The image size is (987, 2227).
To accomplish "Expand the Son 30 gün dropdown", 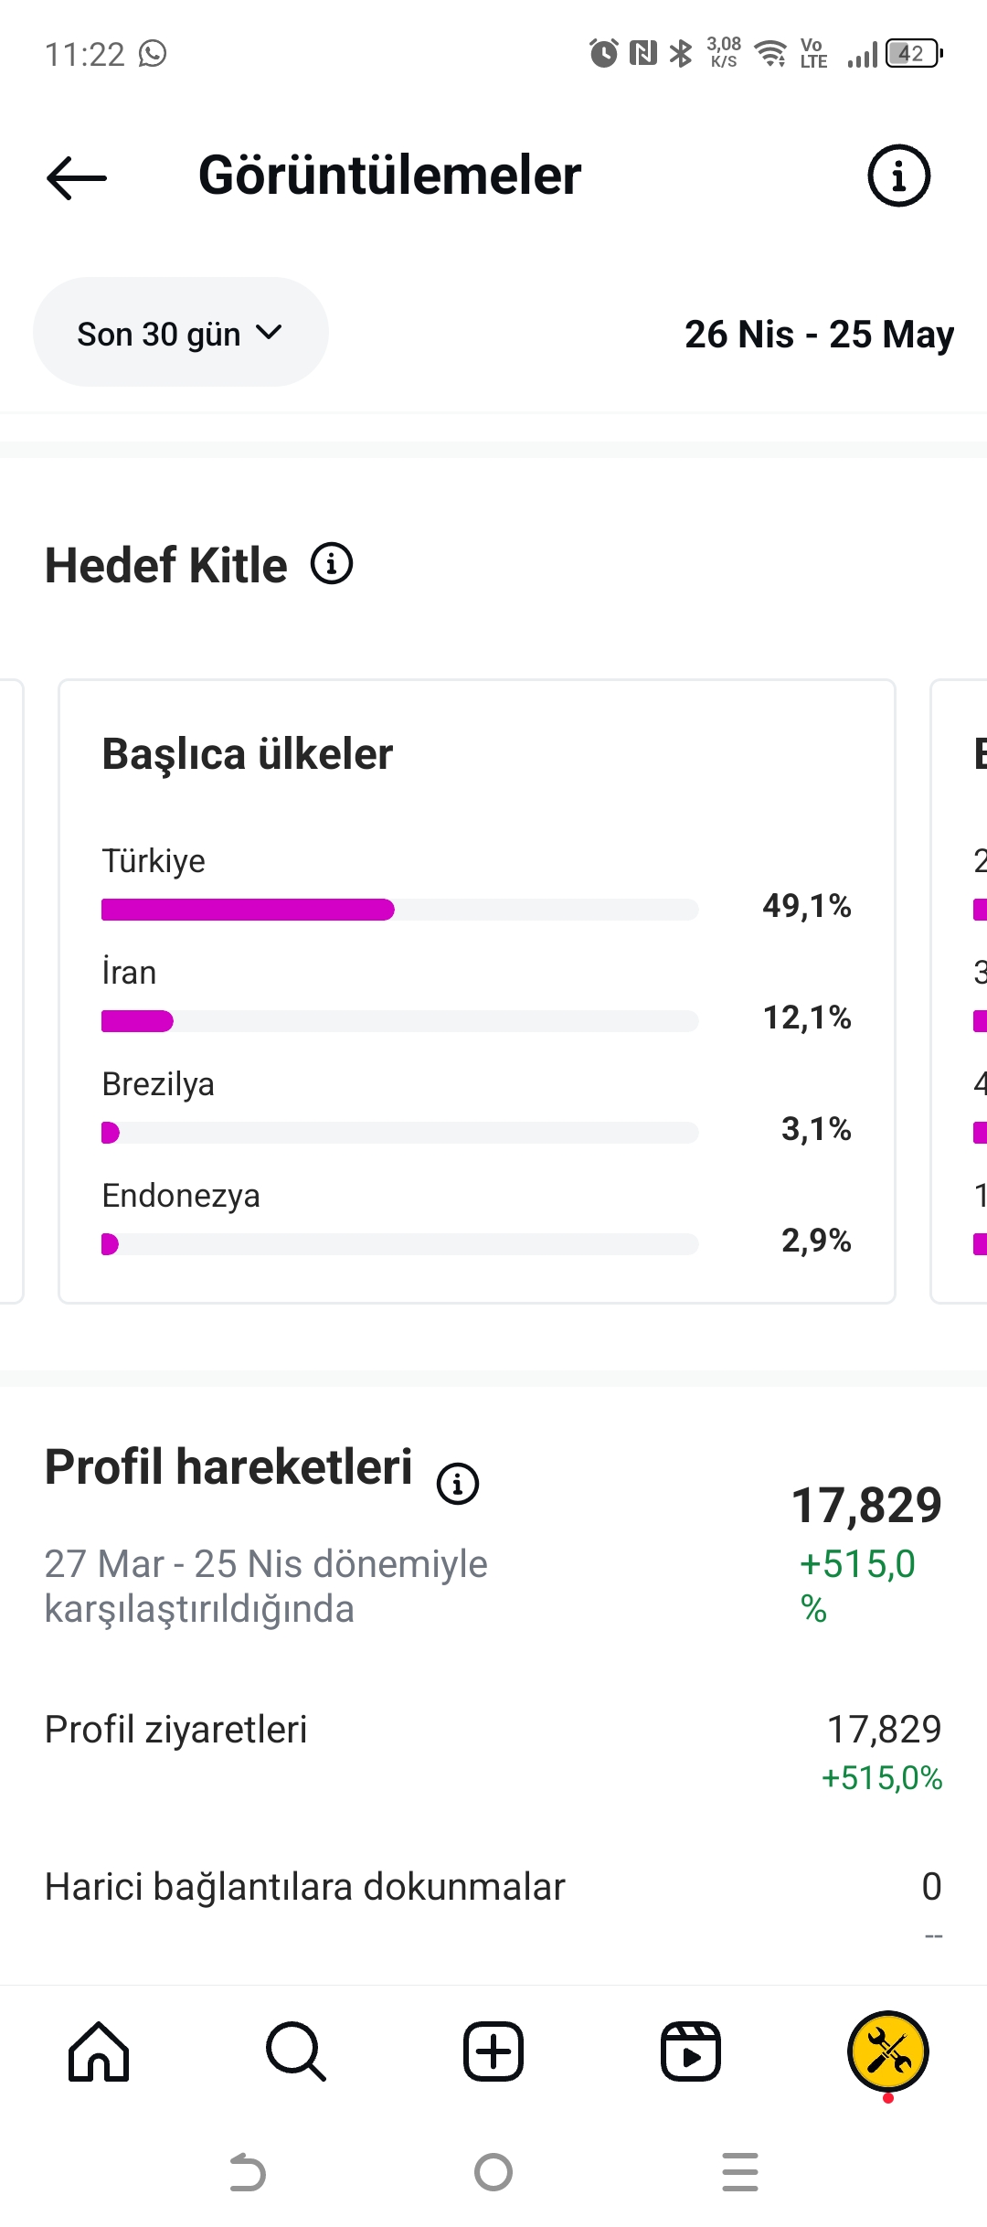I will (181, 333).
